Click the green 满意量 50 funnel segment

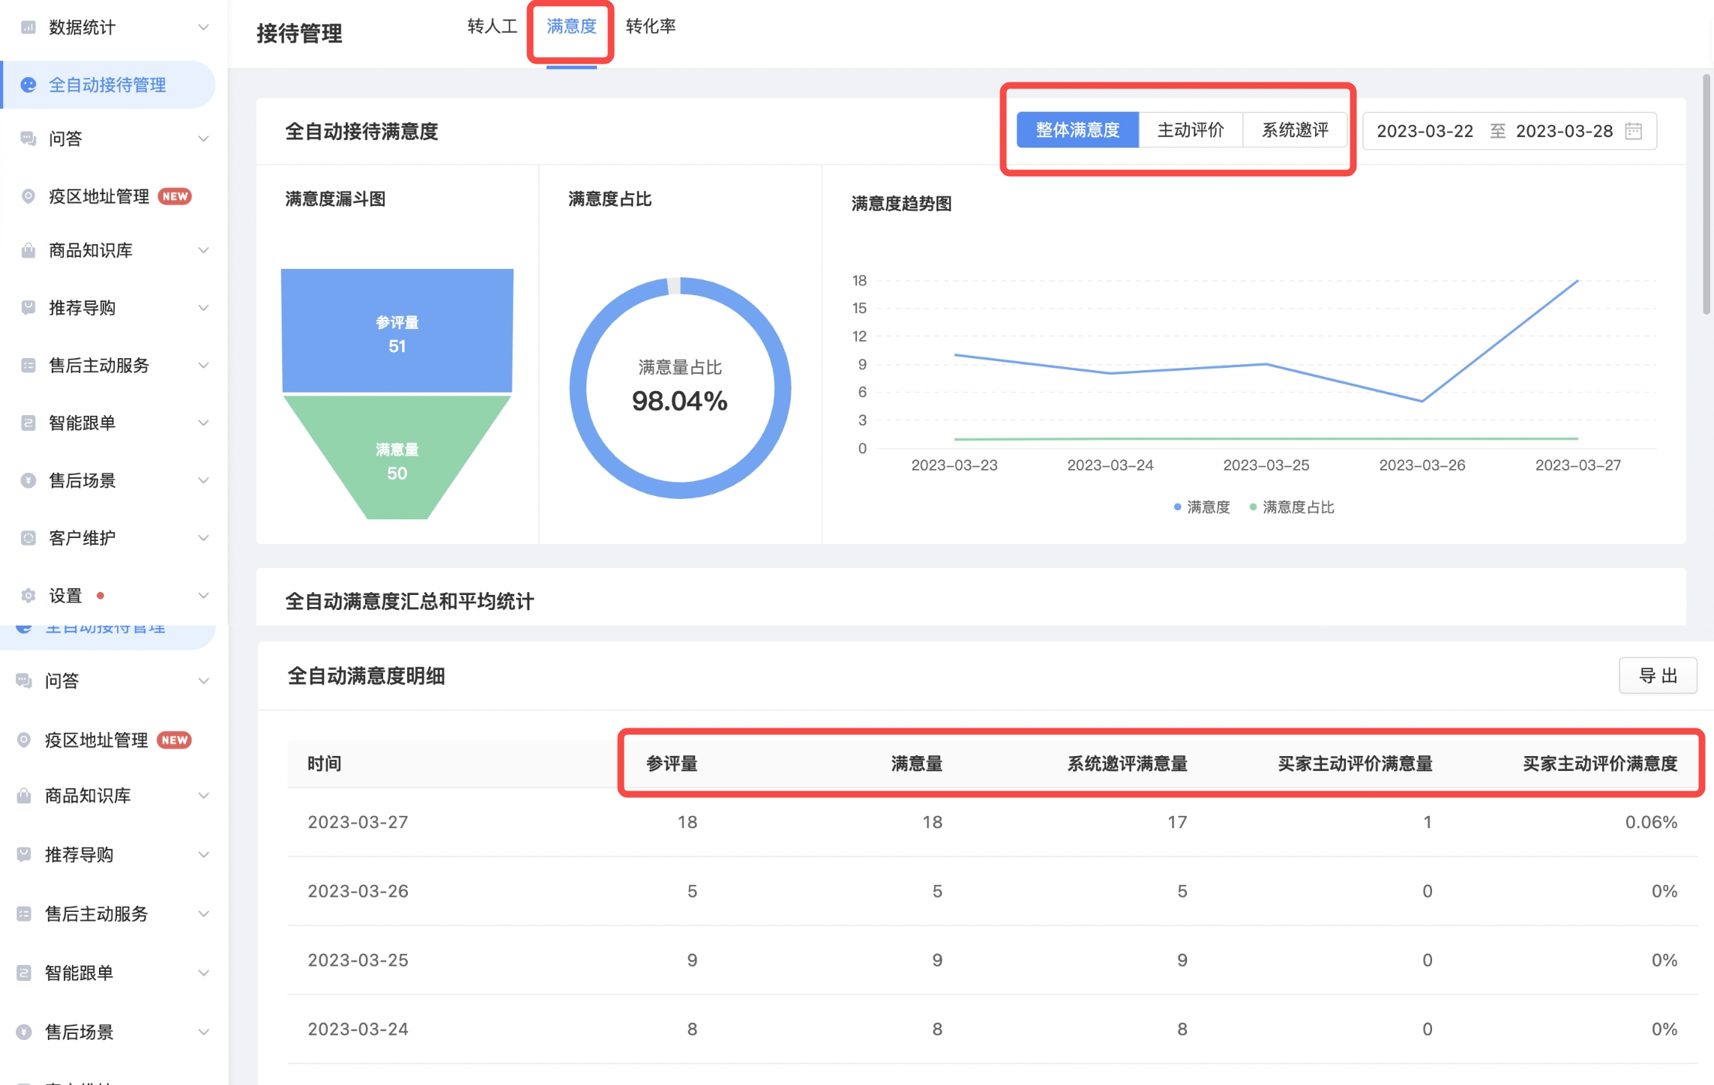[x=397, y=457]
